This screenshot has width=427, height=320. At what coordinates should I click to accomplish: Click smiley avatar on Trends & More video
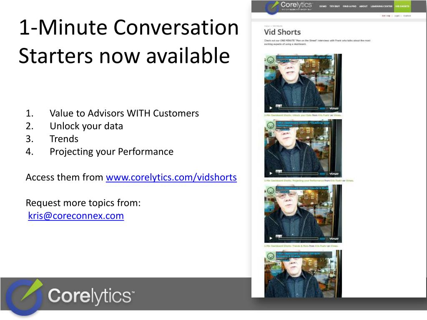(x=270, y=190)
